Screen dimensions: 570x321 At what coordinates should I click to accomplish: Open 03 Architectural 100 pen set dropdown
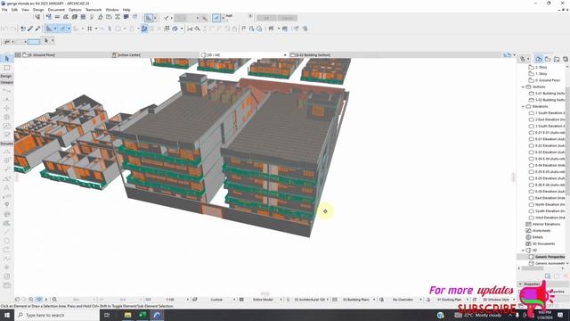328,300
